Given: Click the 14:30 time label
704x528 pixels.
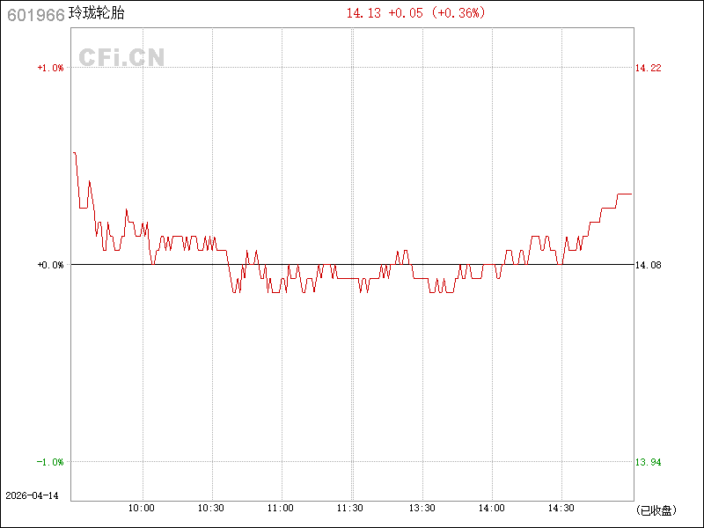Looking at the screenshot, I should [561, 509].
